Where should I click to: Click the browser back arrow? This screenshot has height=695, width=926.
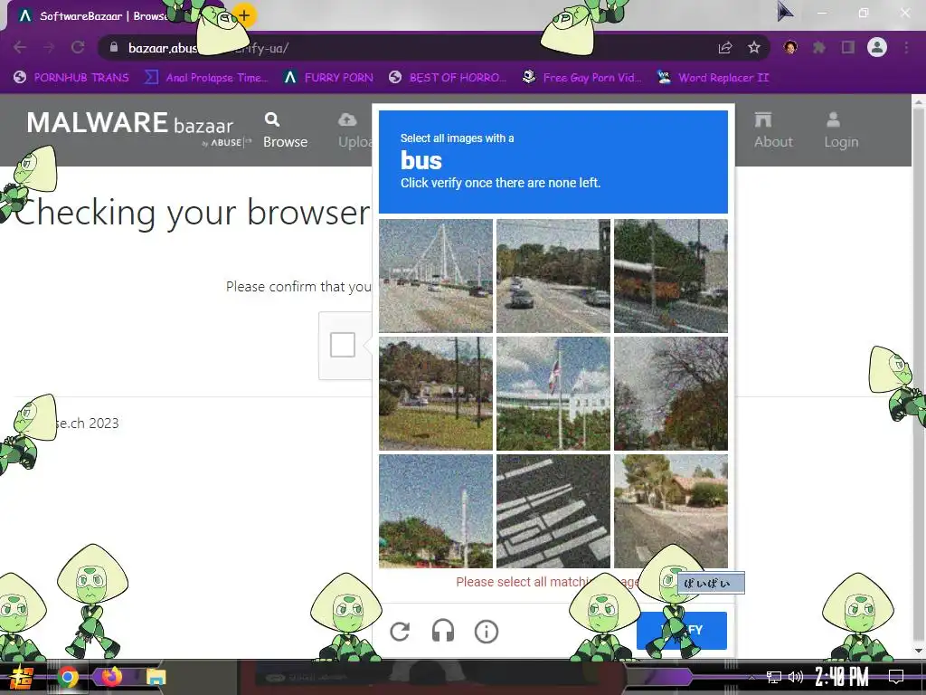[x=20, y=47]
